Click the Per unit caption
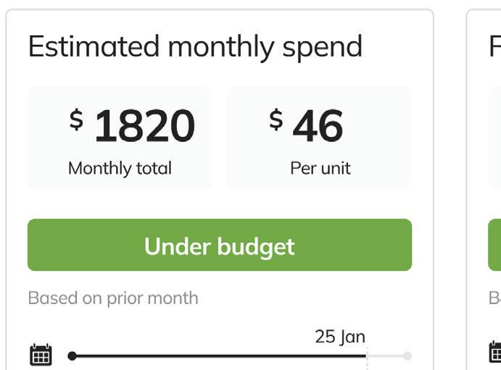The height and width of the screenshot is (370, 501). point(320,169)
